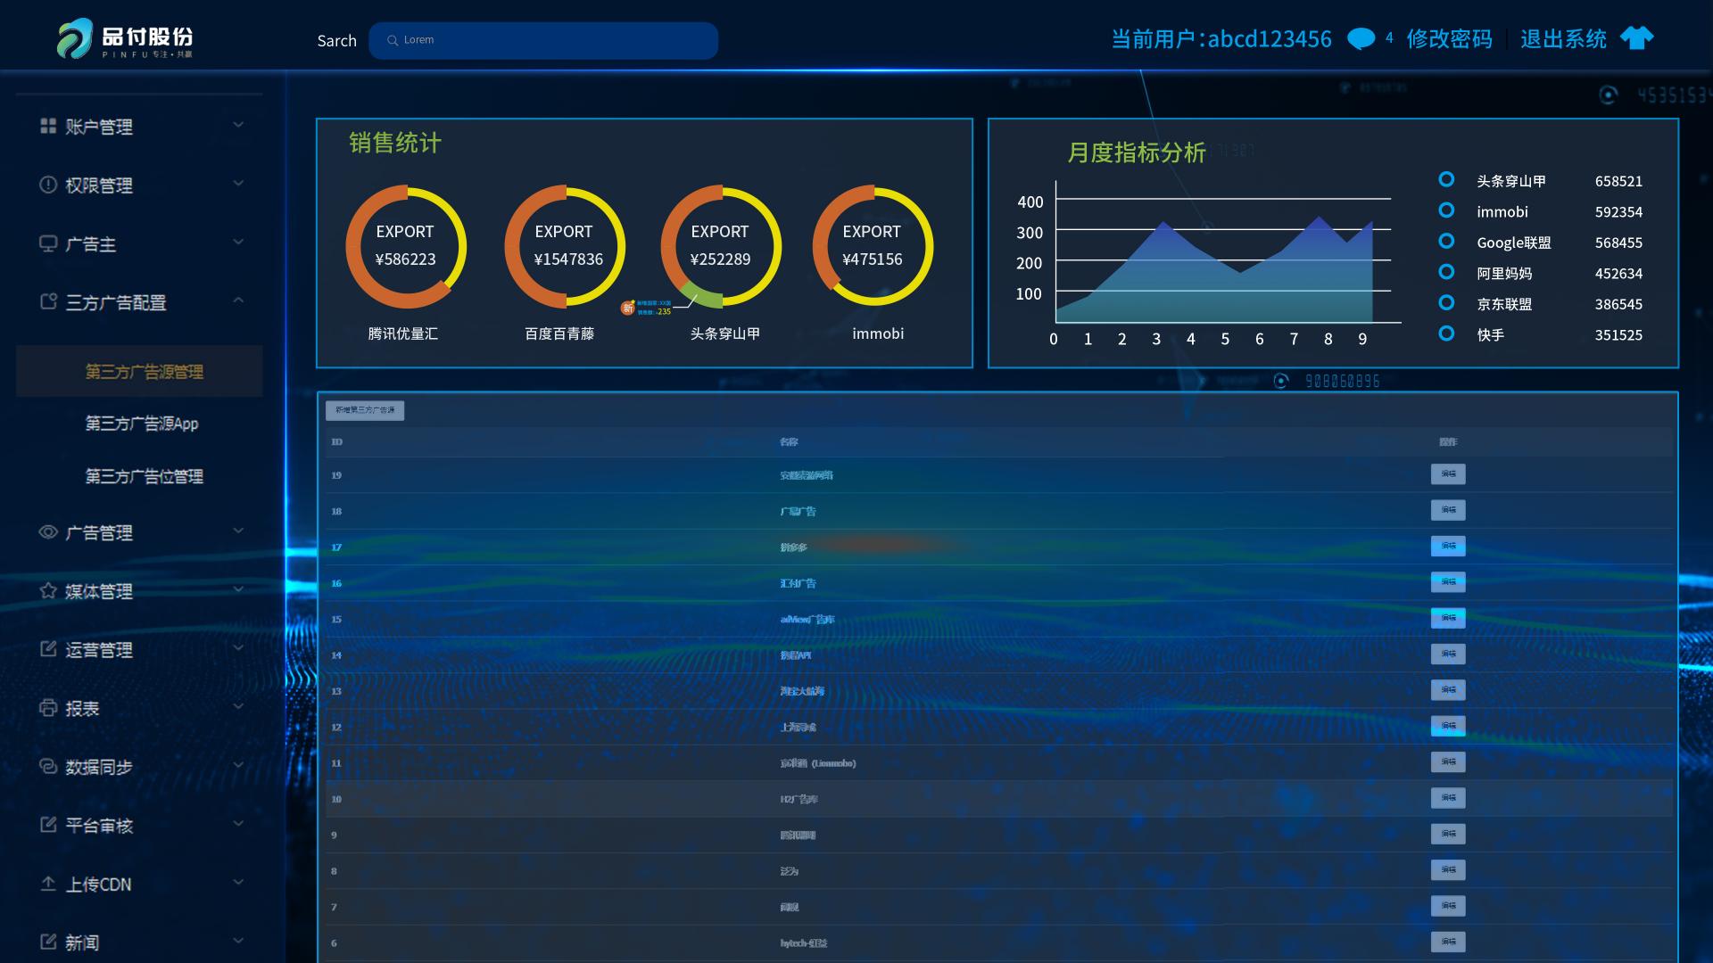Screen dimensions: 1713x963
Task: Open the messages chat bubble icon
Action: [1361, 39]
